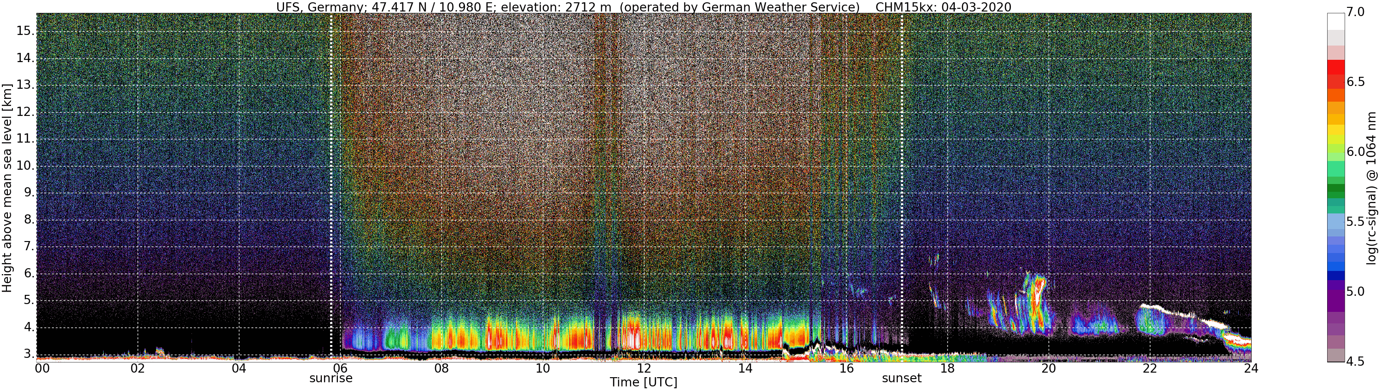Click the '00' tick on the time axis
The height and width of the screenshot is (391, 1381).
[42, 368]
